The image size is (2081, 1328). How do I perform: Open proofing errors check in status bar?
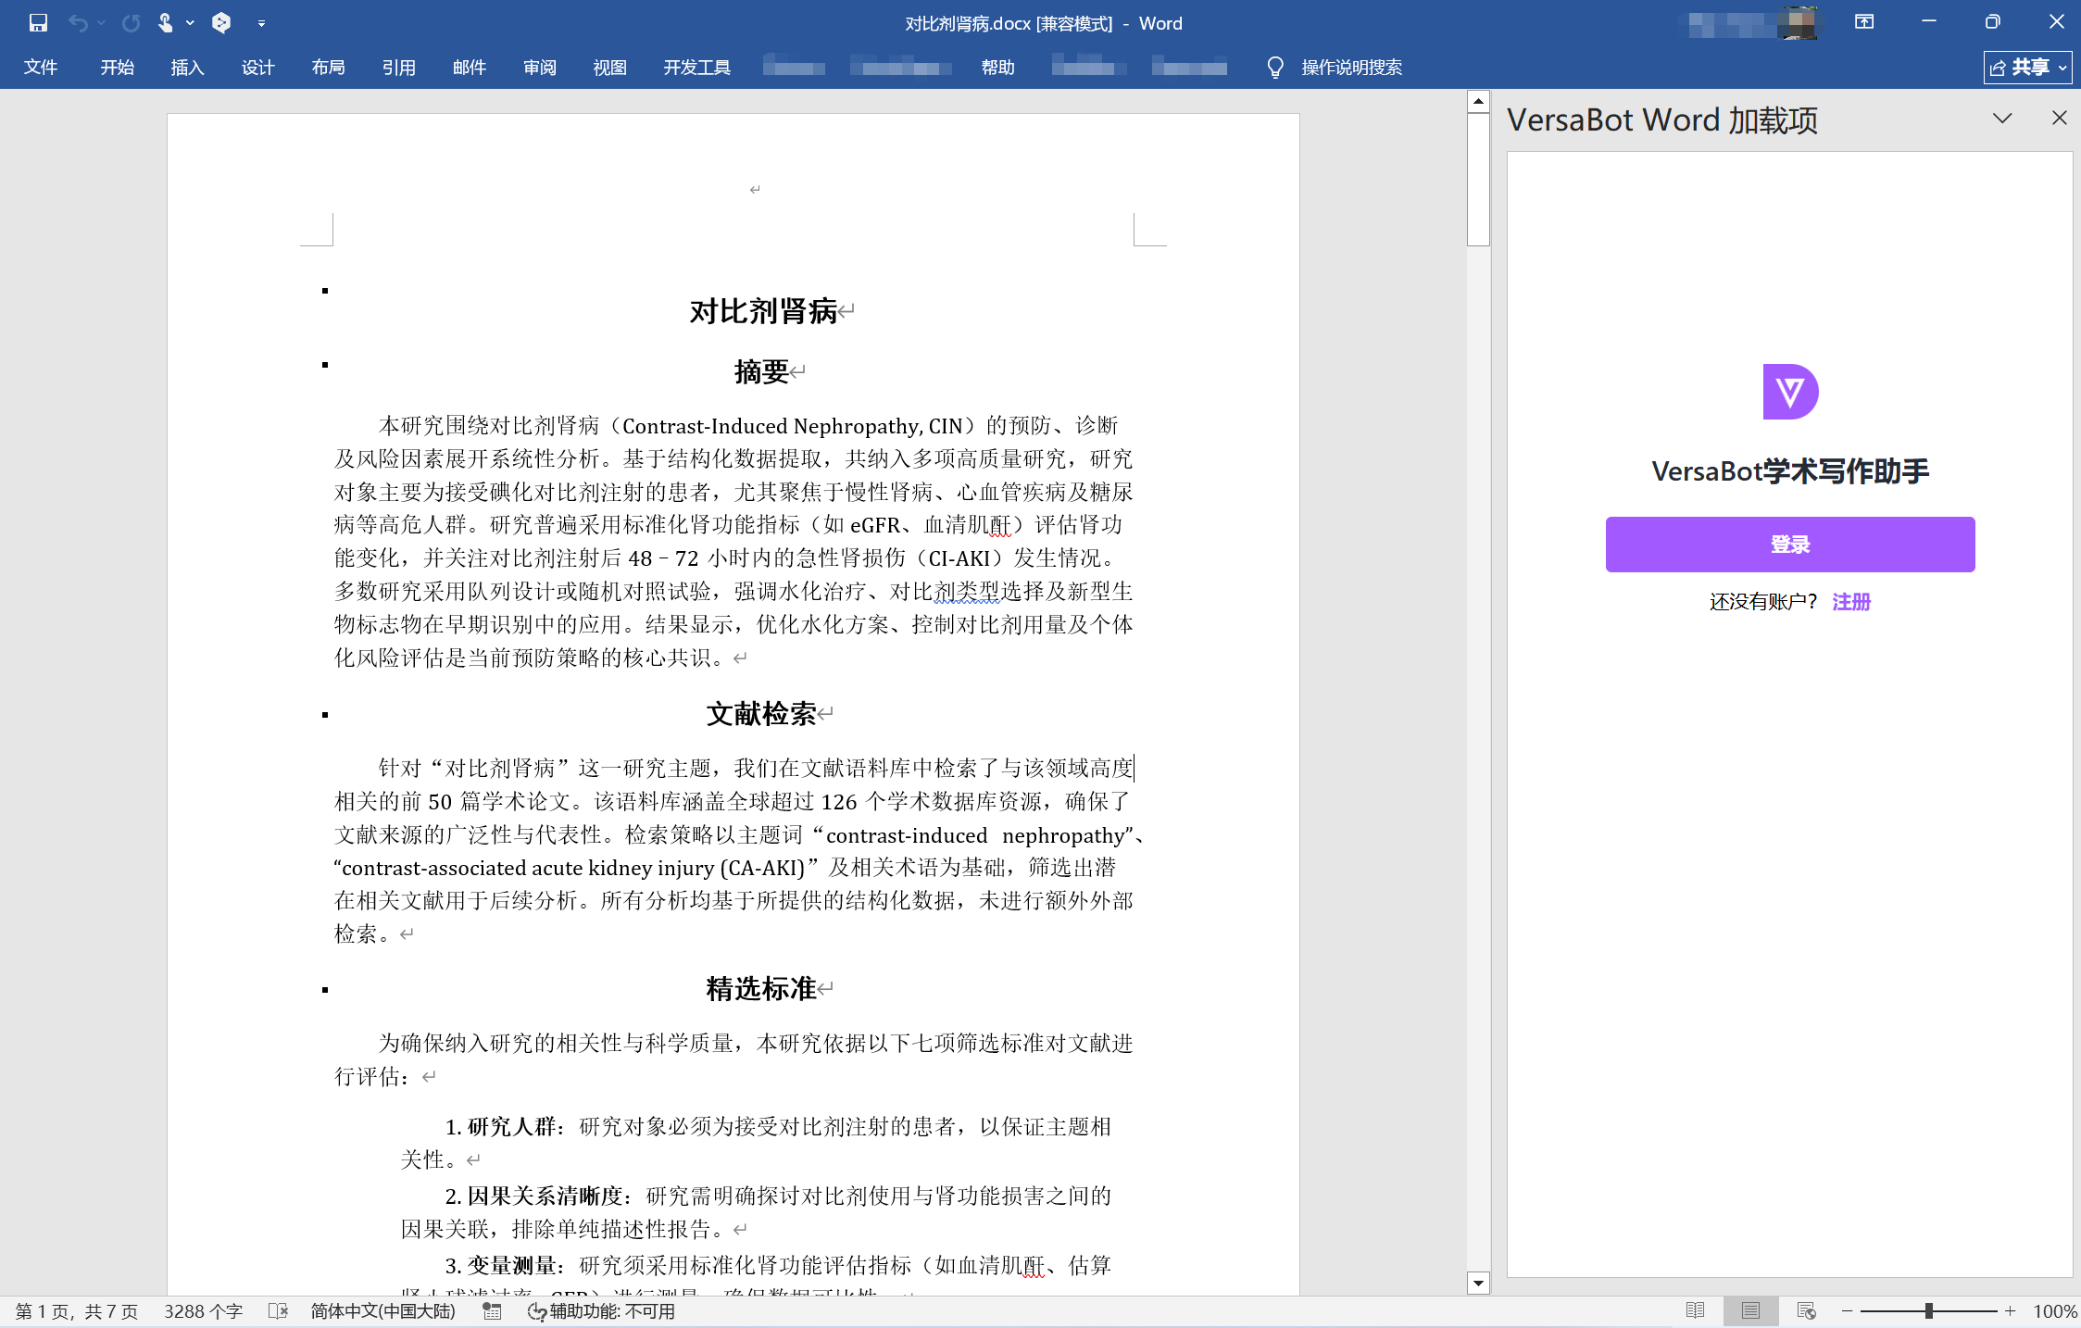point(277,1310)
